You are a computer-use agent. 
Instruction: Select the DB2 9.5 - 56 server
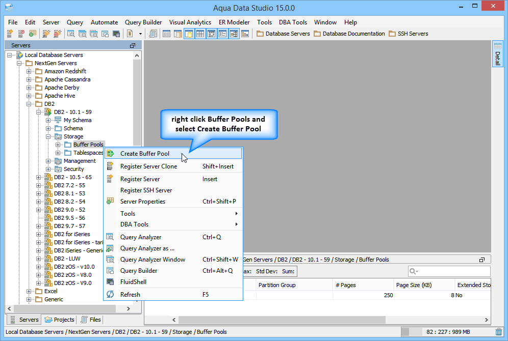coord(69,218)
